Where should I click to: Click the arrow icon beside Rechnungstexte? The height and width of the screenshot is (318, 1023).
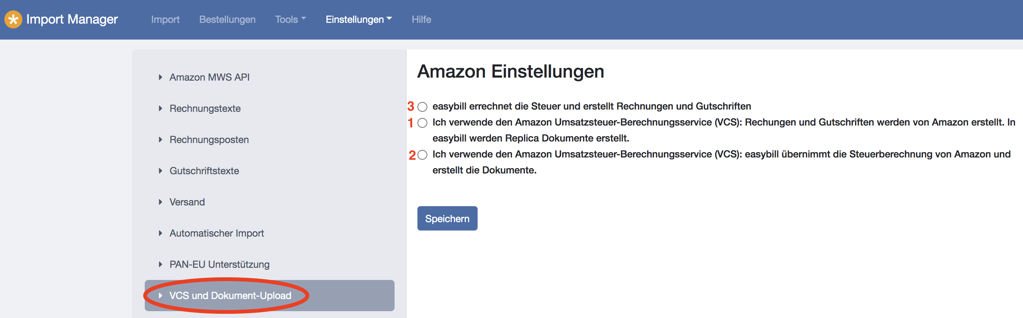(x=160, y=108)
